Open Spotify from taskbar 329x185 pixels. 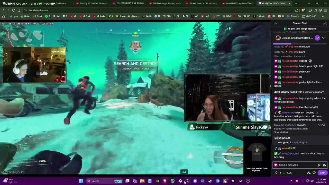pos(172,181)
